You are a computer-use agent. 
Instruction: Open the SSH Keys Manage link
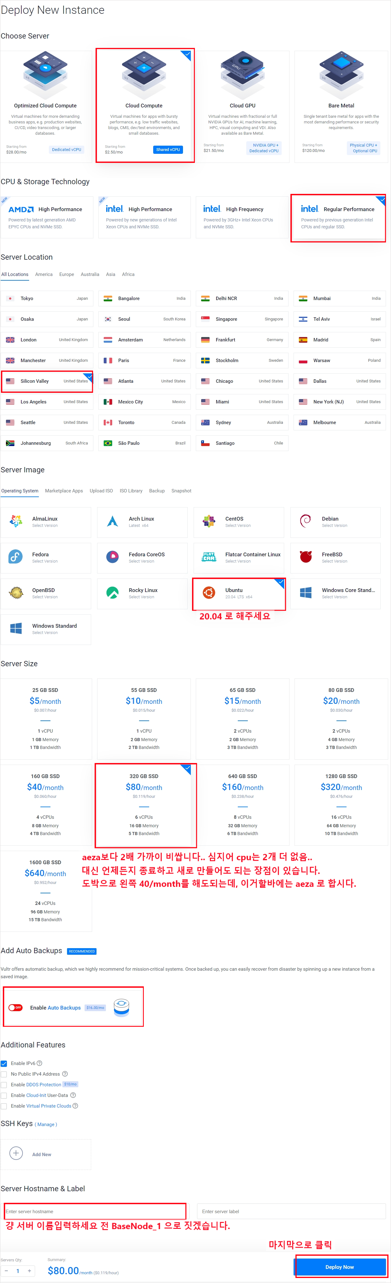(46, 1125)
